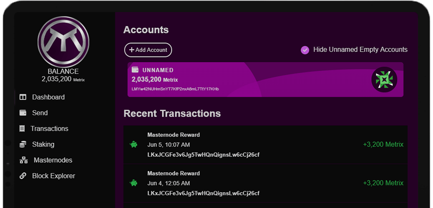The width and height of the screenshot is (433, 208).
Task: Click the Dashboard sidebar icon
Action: click(23, 97)
